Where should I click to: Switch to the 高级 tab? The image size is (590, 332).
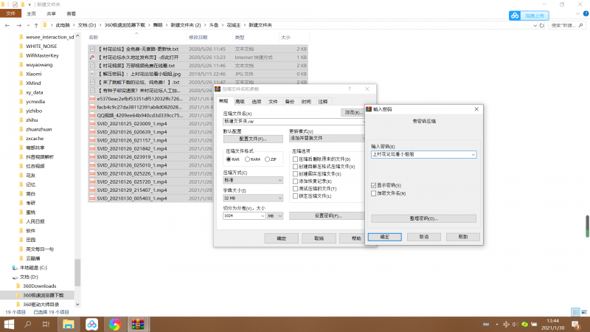click(240, 101)
